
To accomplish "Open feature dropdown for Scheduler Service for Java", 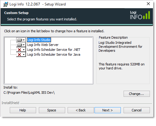I will coord(21,54).
